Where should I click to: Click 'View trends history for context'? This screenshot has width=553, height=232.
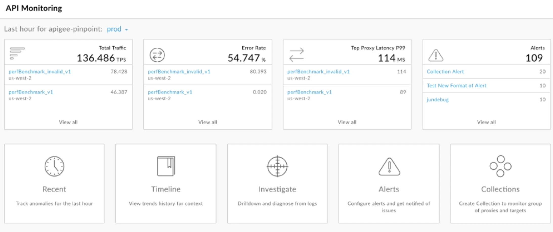[166, 203]
